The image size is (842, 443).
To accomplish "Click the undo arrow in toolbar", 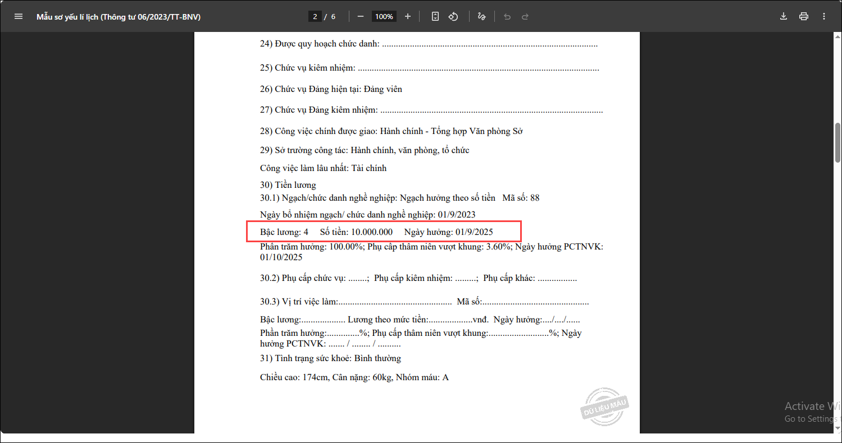I will click(x=507, y=16).
